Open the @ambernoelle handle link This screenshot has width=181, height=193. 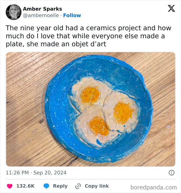(x=41, y=16)
